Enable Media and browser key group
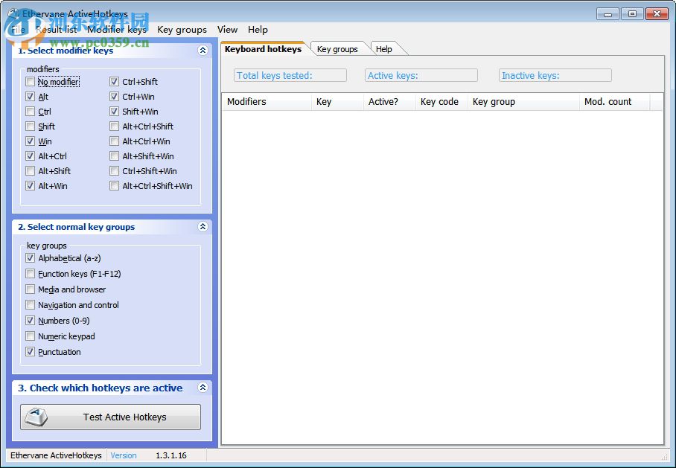The height and width of the screenshot is (468, 676). (31, 289)
